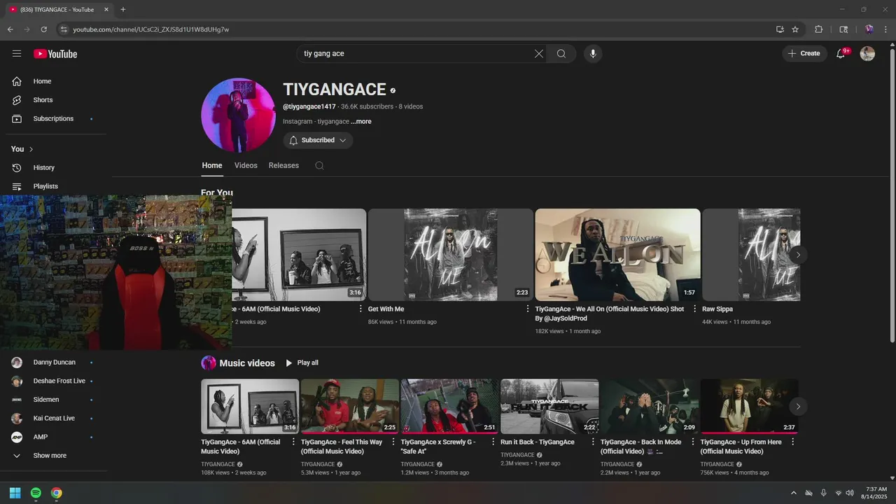
Task: Open a new browser tab
Action: (123, 10)
